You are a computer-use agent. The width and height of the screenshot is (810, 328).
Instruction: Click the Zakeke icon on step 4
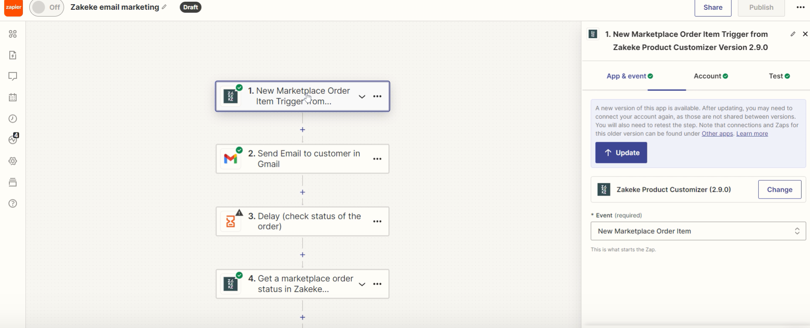[231, 284]
